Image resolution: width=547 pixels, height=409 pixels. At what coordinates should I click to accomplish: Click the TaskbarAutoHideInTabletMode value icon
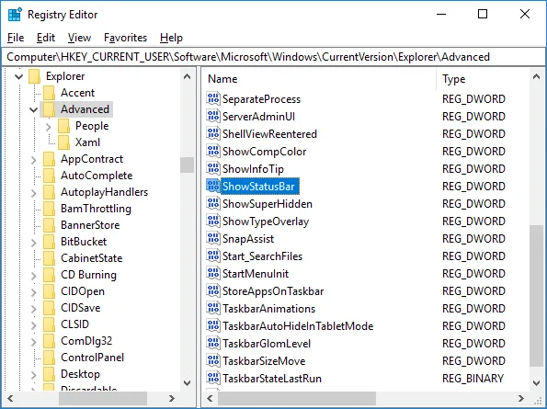[x=212, y=325]
